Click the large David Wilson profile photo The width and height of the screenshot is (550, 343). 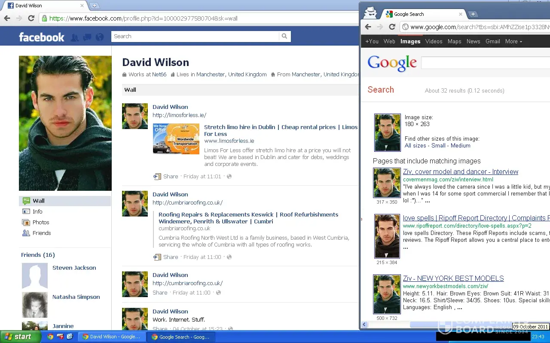click(65, 123)
